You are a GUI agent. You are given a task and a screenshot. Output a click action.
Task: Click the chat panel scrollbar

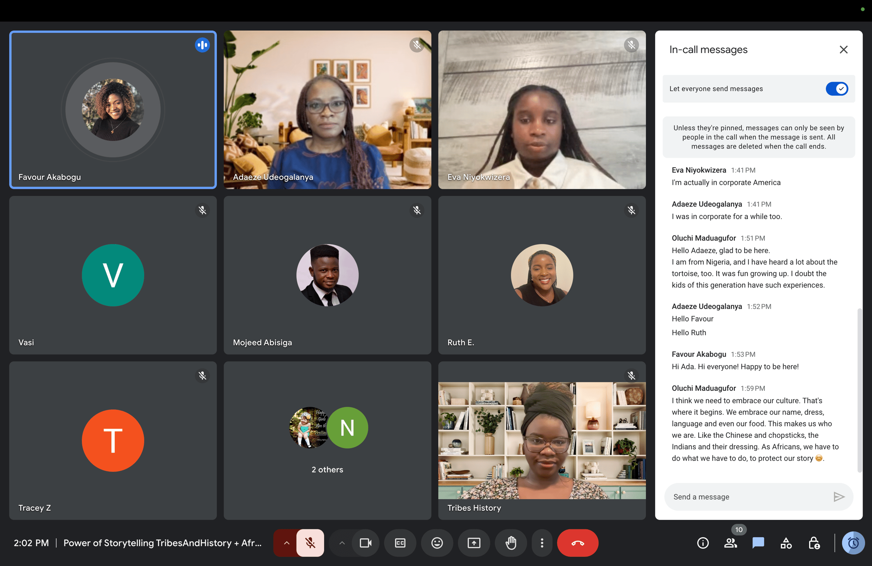859,391
